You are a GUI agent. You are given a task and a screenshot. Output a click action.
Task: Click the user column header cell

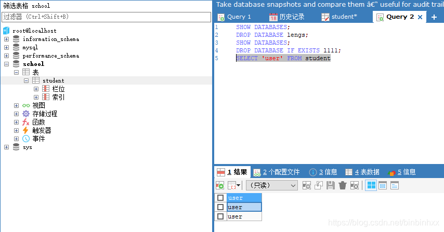click(x=244, y=198)
